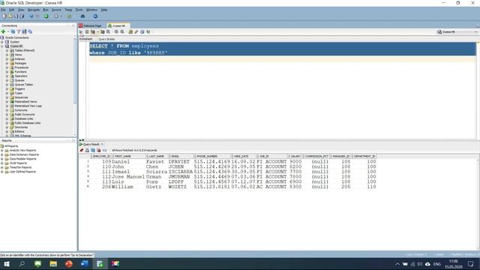This screenshot has width=480, height=270.
Task: Click inside the SQL editor SELECT statement line
Action: point(124,46)
